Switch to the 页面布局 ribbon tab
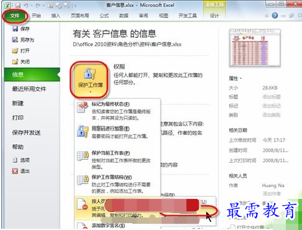Screen dimensions: 302x230 (x=80, y=16)
